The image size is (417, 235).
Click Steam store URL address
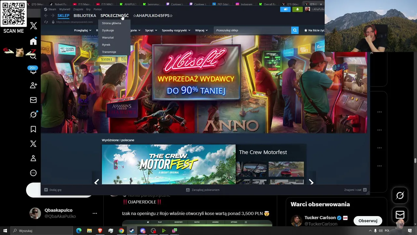pyautogui.click(x=74, y=22)
